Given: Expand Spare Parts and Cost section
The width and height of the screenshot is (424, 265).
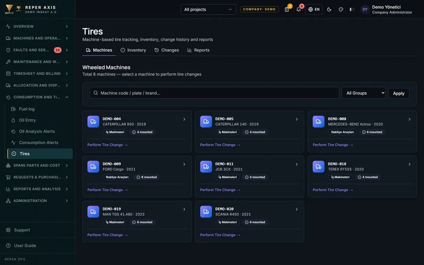Looking at the screenshot, I should [x=37, y=165].
